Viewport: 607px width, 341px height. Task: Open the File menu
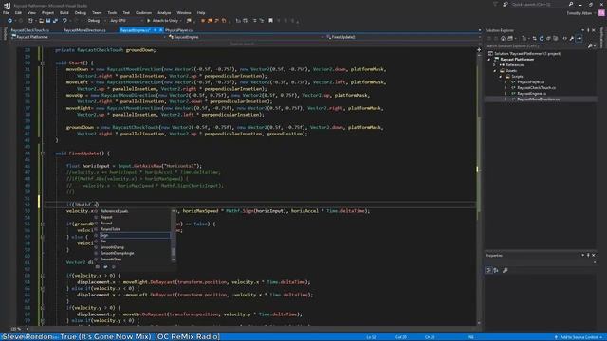6,12
